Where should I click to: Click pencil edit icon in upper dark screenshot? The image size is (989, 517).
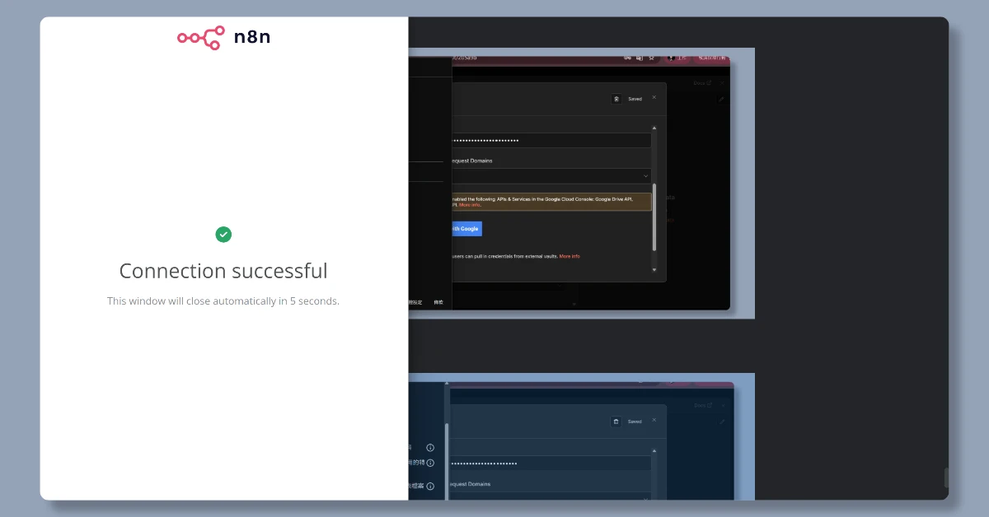(x=721, y=100)
